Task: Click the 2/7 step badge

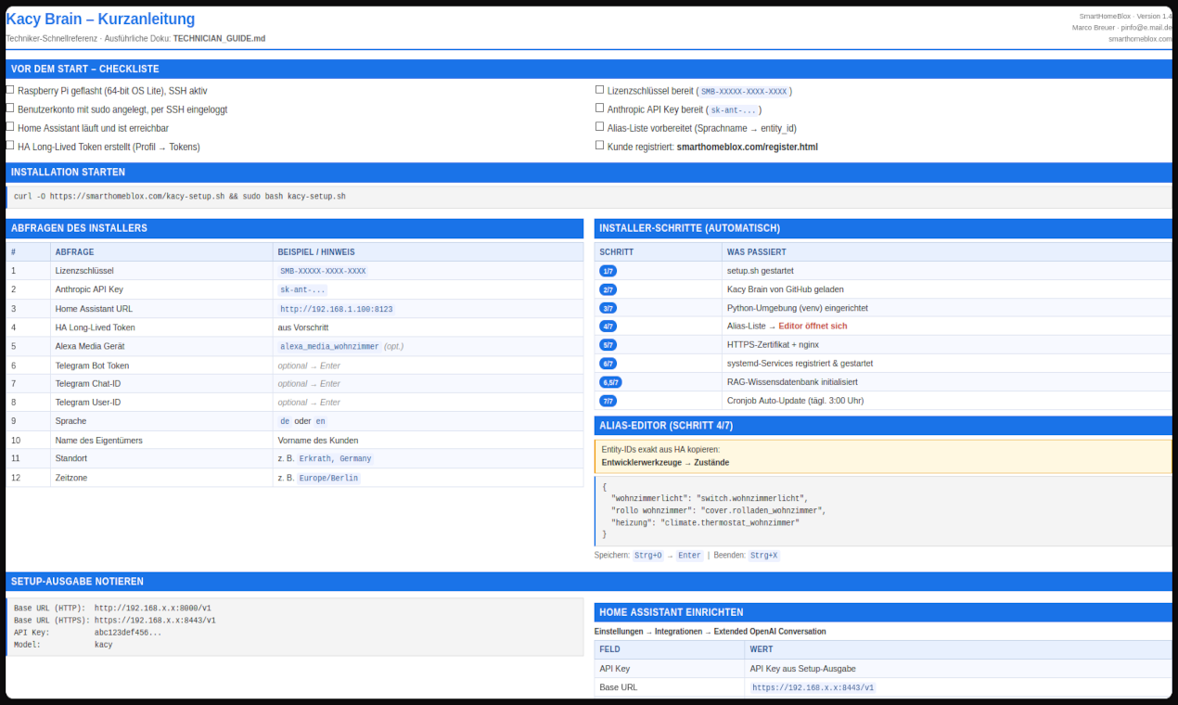Action: (608, 289)
